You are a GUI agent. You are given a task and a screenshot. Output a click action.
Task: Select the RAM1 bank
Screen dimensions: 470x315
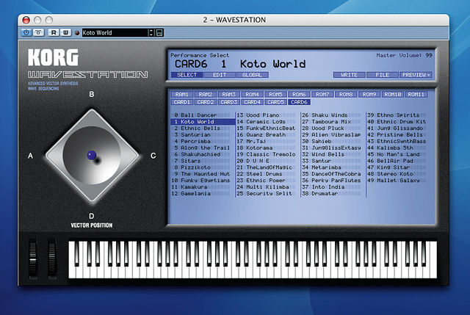pos(182,95)
